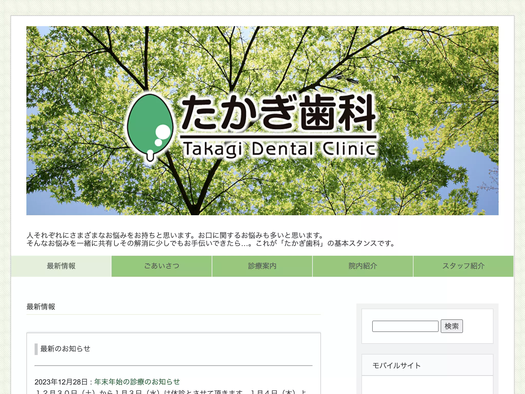Click the date text 2023年12月28日
This screenshot has width=525, height=394.
click(x=61, y=382)
